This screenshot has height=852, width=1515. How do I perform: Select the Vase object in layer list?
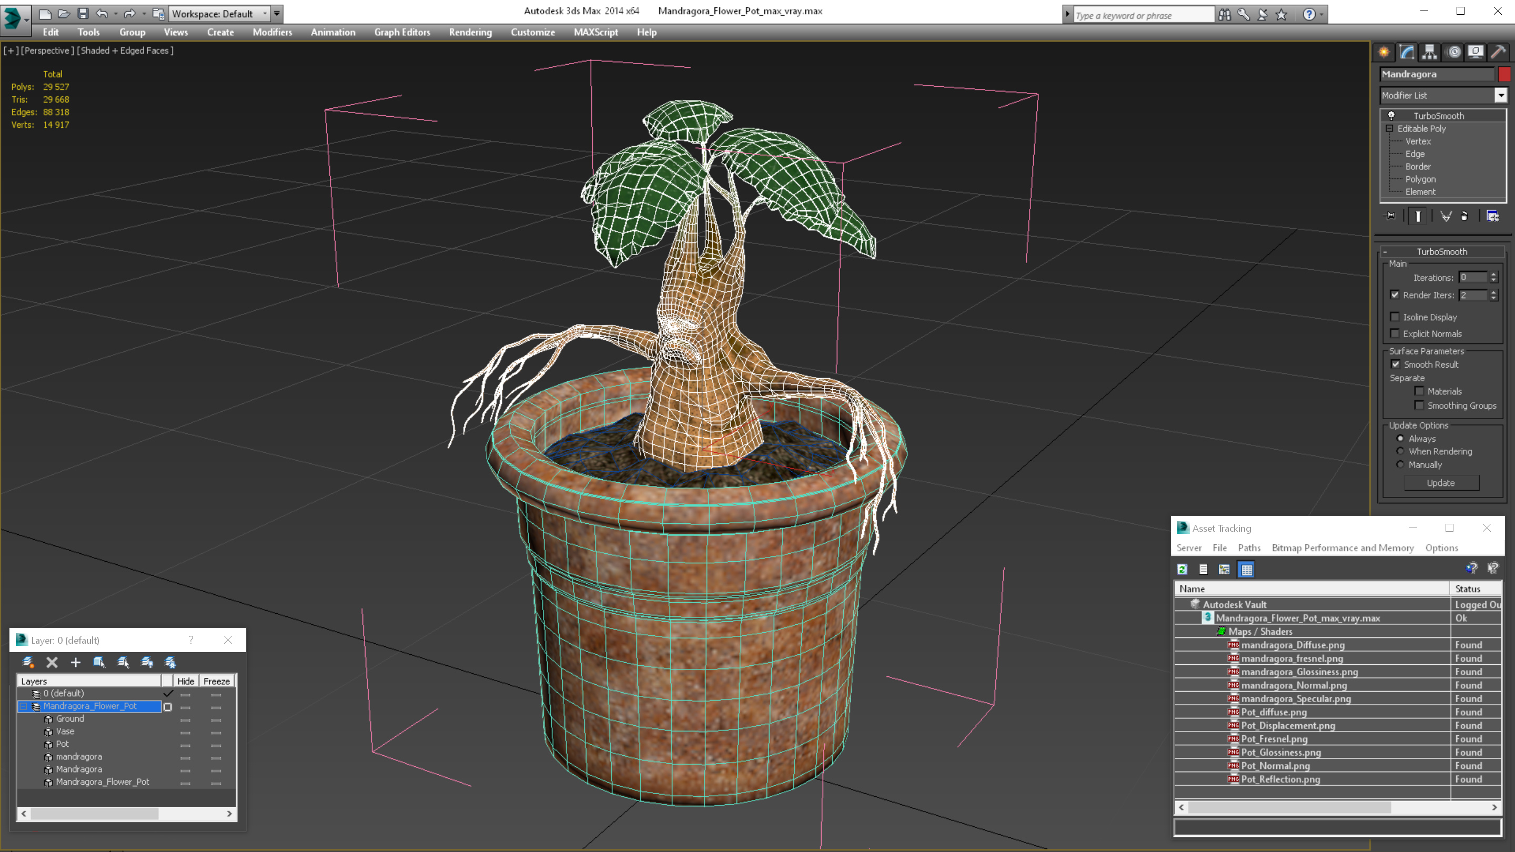(65, 732)
